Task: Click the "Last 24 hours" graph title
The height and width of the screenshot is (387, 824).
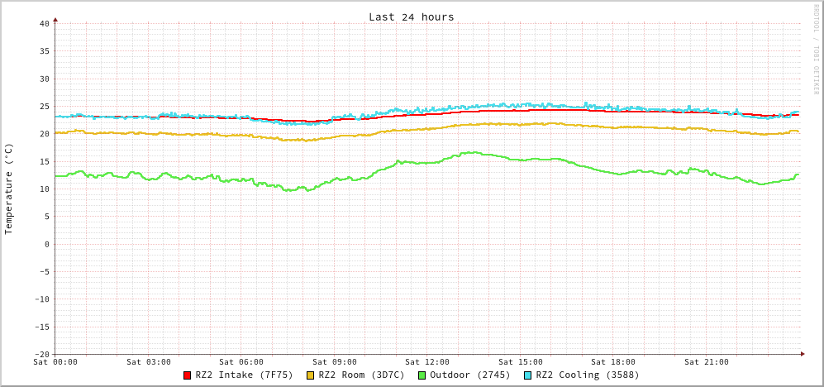Action: pyautogui.click(x=411, y=17)
